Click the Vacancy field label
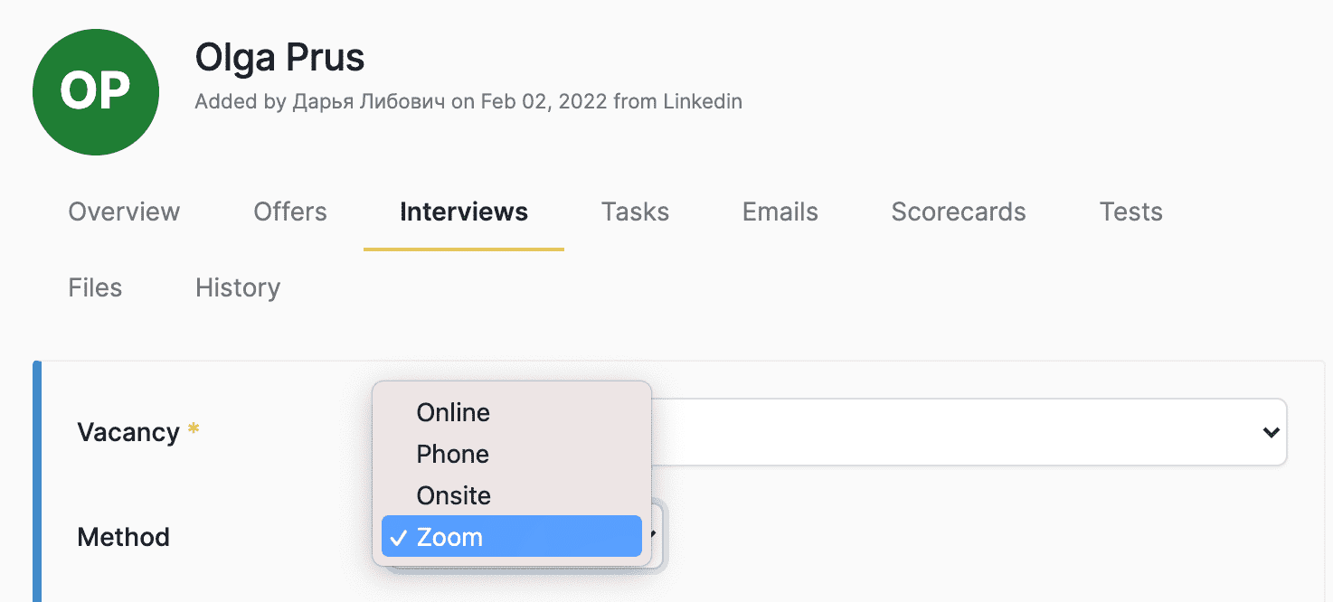 click(x=128, y=432)
